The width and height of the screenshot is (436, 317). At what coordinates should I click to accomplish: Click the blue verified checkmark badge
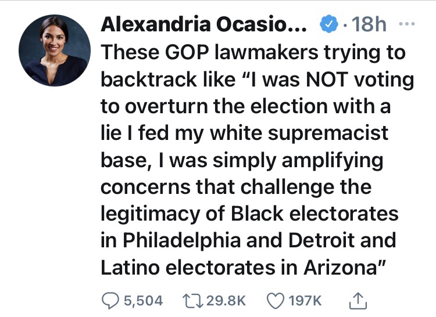(328, 25)
